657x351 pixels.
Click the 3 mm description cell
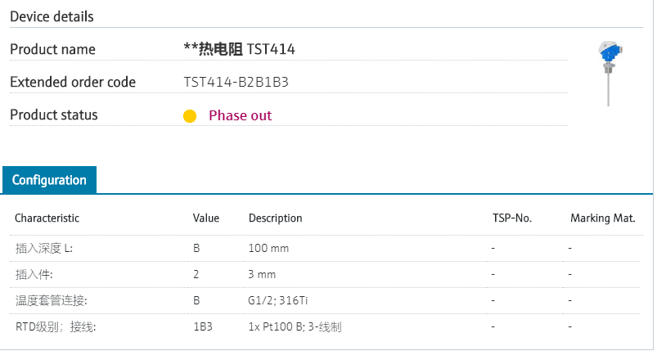coord(262,274)
